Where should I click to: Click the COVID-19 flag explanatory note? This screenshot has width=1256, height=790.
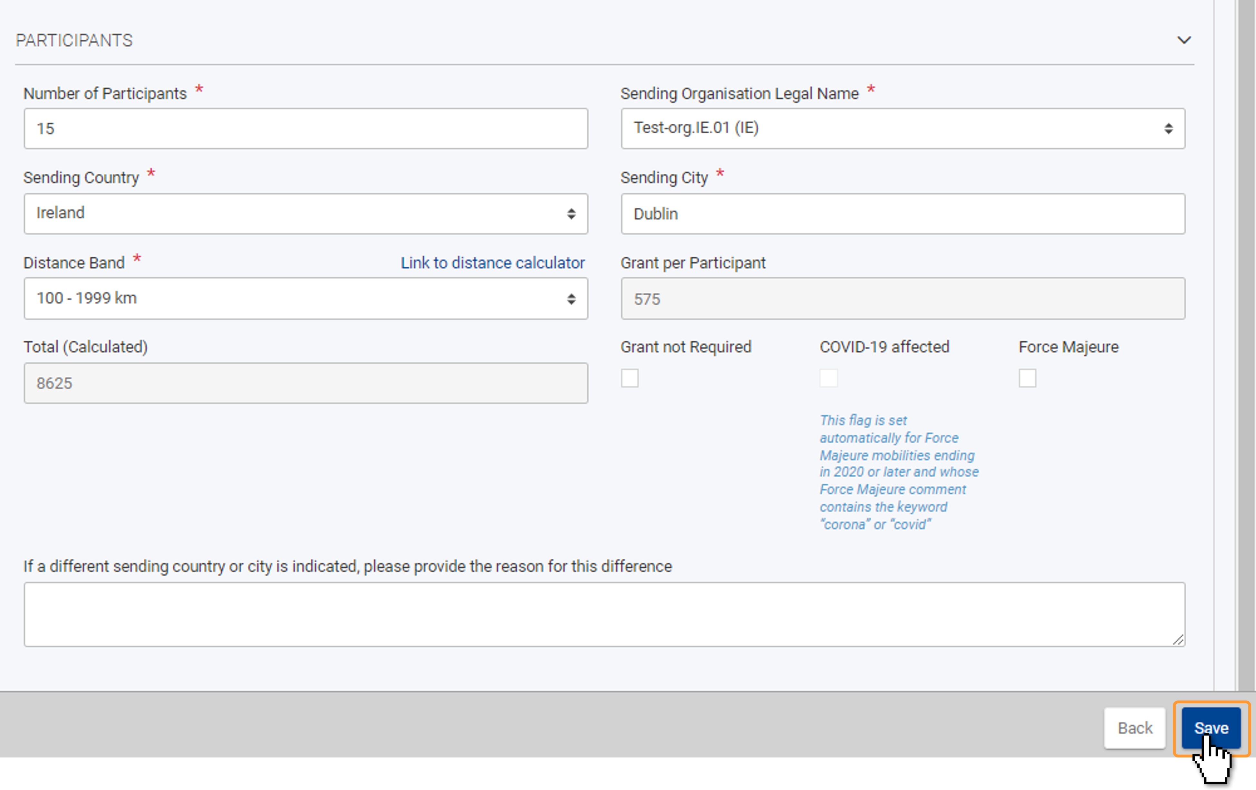tap(899, 472)
